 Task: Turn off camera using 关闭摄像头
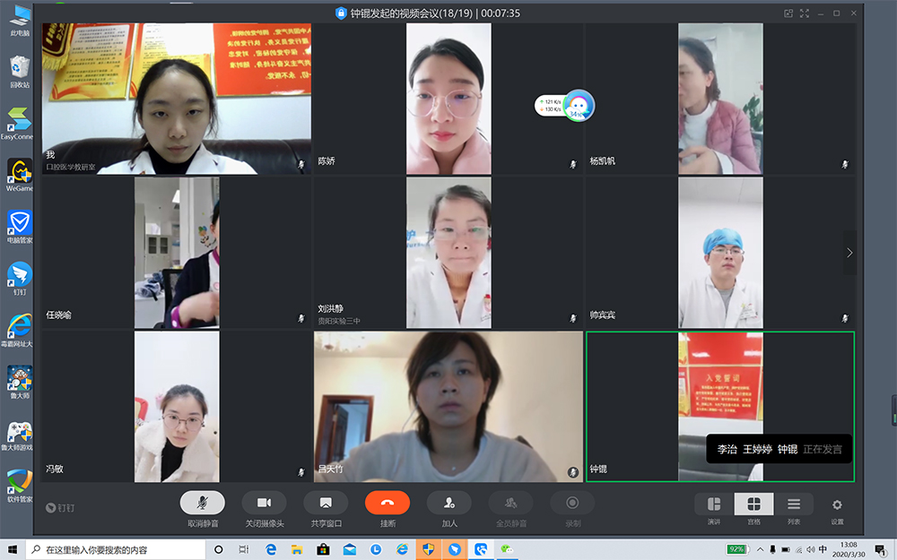[x=264, y=504]
